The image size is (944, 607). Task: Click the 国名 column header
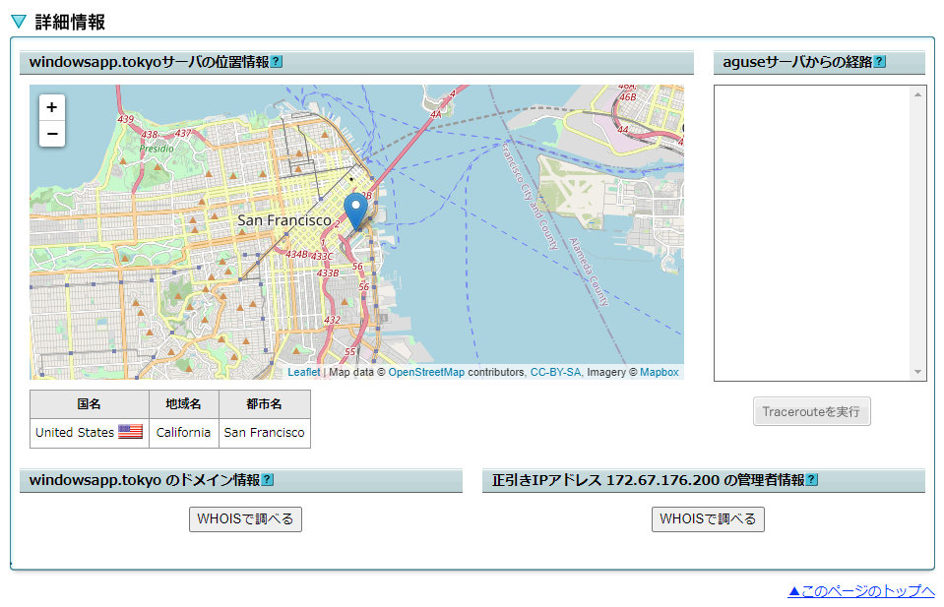(90, 404)
